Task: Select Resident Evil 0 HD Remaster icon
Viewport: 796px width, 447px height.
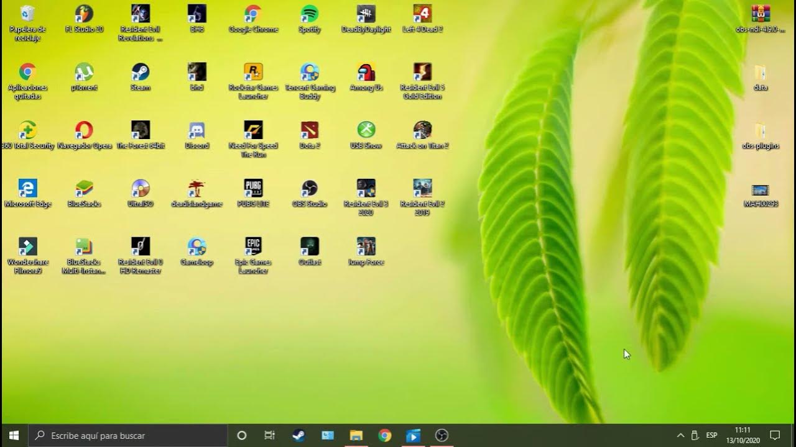Action: coord(141,255)
